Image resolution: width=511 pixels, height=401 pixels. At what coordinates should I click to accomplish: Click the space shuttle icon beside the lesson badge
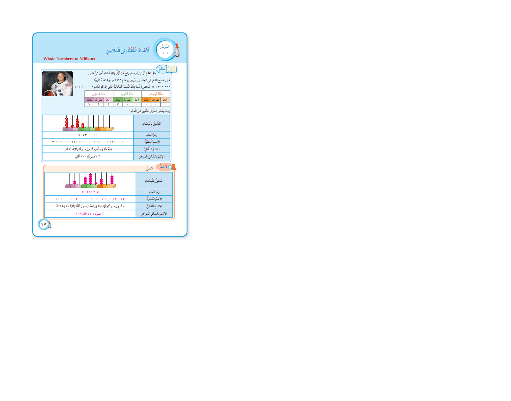pyautogui.click(x=177, y=50)
